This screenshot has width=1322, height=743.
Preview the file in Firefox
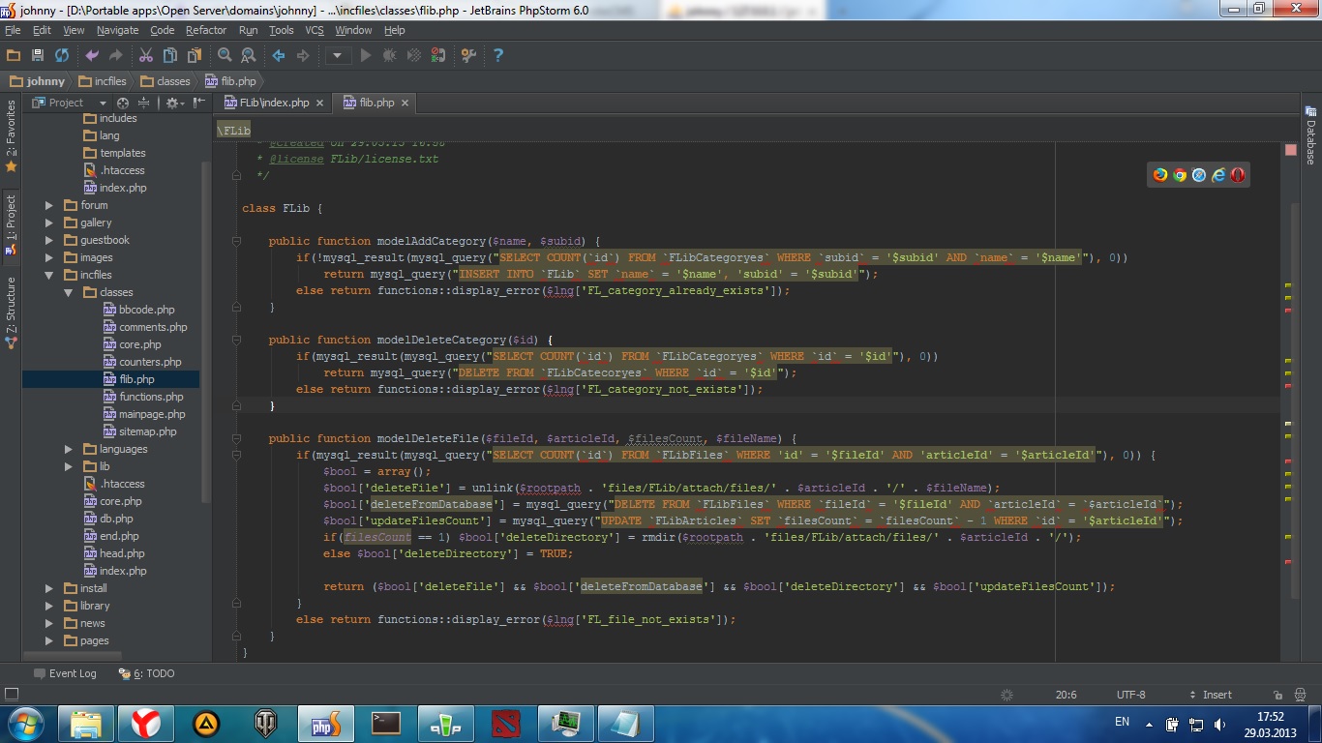pos(1160,175)
